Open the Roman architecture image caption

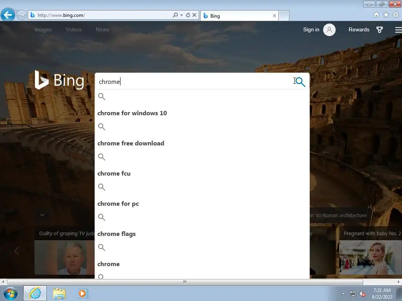338,216
